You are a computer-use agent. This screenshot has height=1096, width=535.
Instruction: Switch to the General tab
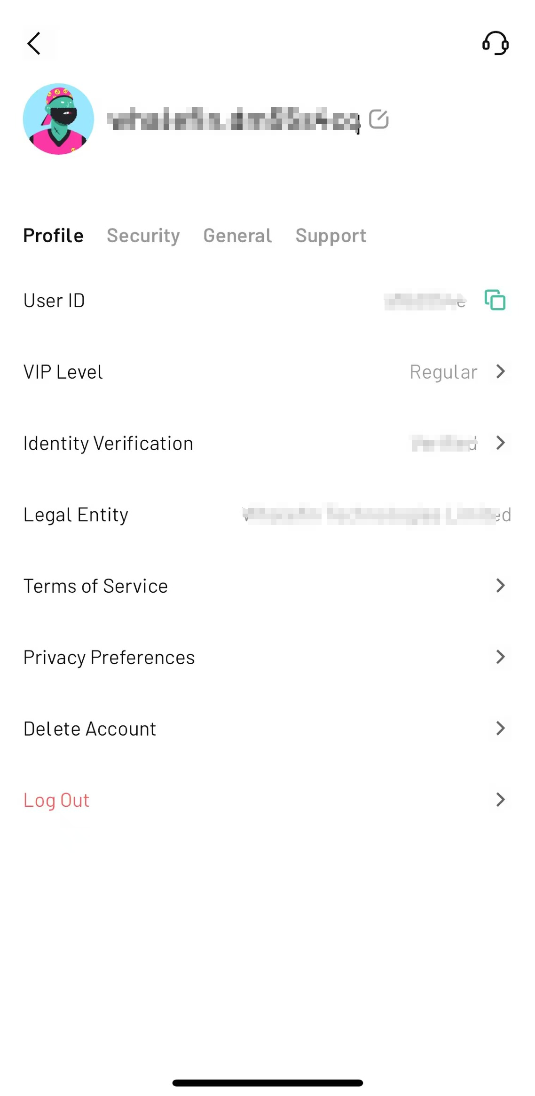[237, 236]
